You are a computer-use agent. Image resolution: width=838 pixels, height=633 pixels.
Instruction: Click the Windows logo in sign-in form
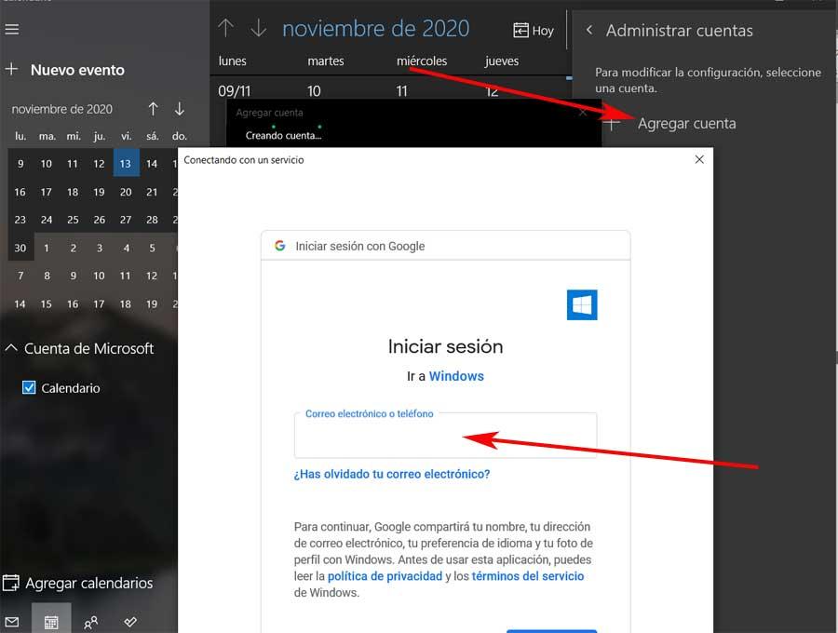[581, 305]
